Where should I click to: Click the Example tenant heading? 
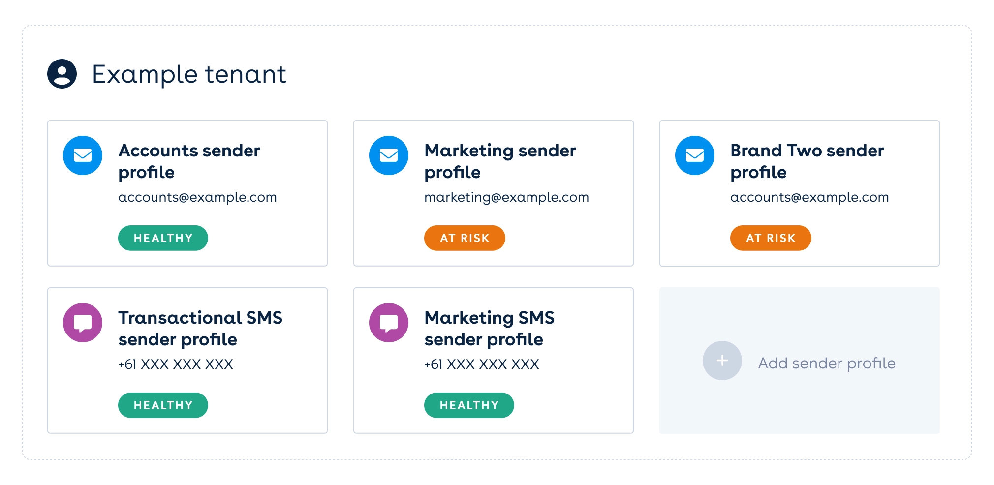189,74
